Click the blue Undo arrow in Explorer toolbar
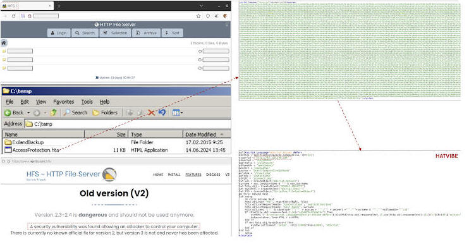The image size is (469, 244). point(162,113)
